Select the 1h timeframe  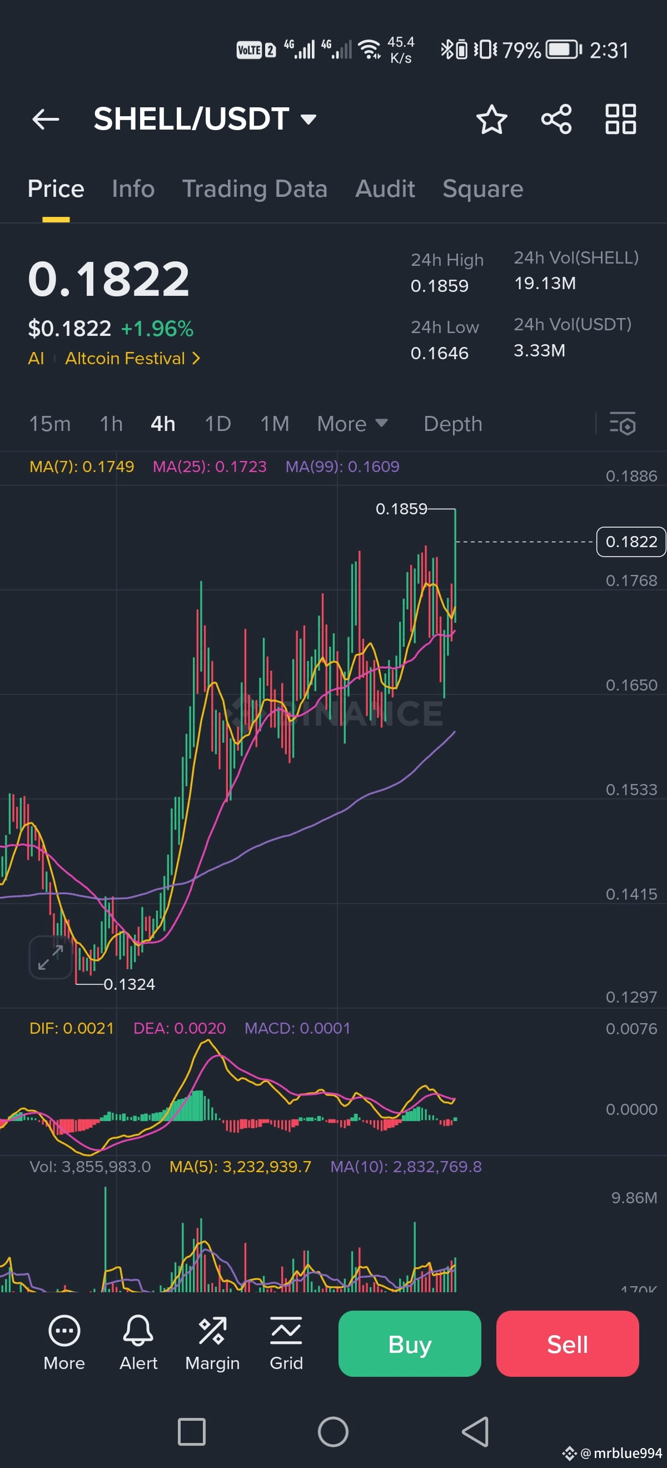pos(111,423)
